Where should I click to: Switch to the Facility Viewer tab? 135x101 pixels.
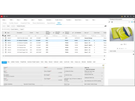pos(13,23)
